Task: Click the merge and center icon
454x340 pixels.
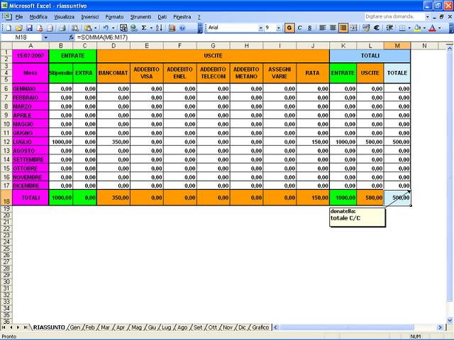Action: coord(353,28)
